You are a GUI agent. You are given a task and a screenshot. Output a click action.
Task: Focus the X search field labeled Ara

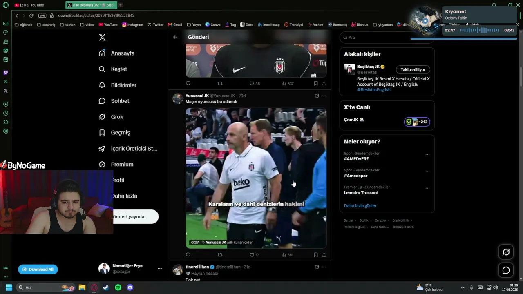tap(387, 38)
